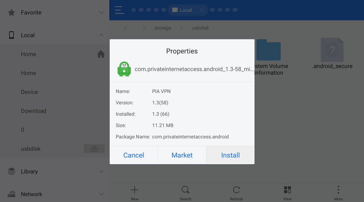This screenshot has width=364, height=202.
Task: Click the Library stack icon
Action: click(11, 171)
